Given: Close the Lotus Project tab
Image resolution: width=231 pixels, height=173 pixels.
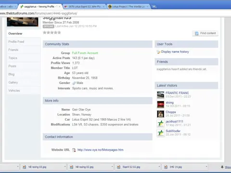Looking at the screenshot, I should (148, 7).
